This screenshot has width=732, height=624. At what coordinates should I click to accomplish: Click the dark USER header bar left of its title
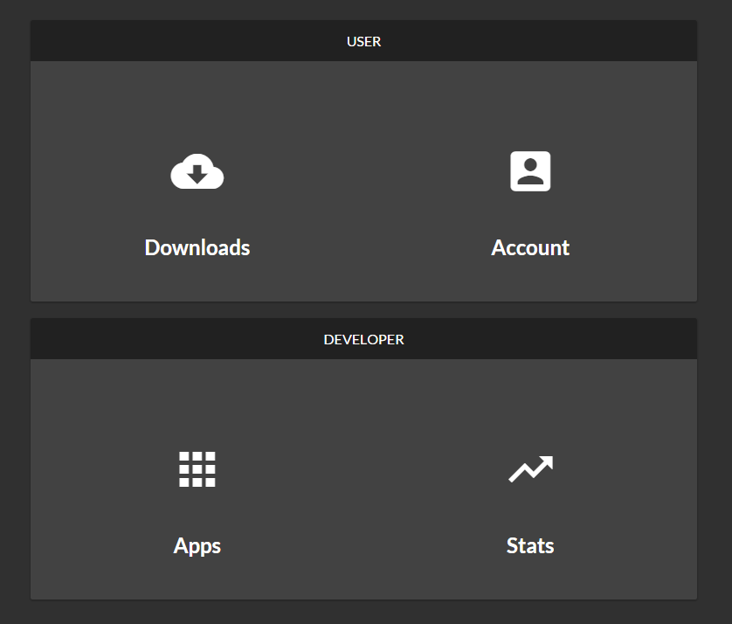[x=175, y=41]
